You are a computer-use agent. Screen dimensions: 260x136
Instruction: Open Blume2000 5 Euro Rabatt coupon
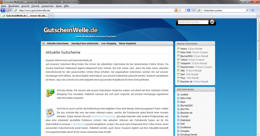(194, 56)
